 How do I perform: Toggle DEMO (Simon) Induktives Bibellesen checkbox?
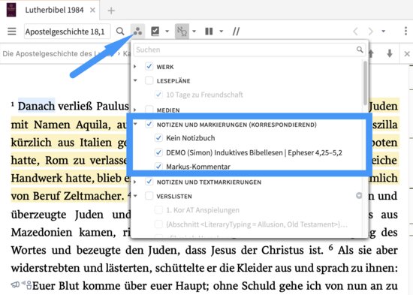(x=158, y=152)
